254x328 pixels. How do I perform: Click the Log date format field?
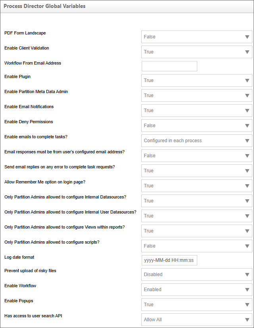(x=169, y=260)
